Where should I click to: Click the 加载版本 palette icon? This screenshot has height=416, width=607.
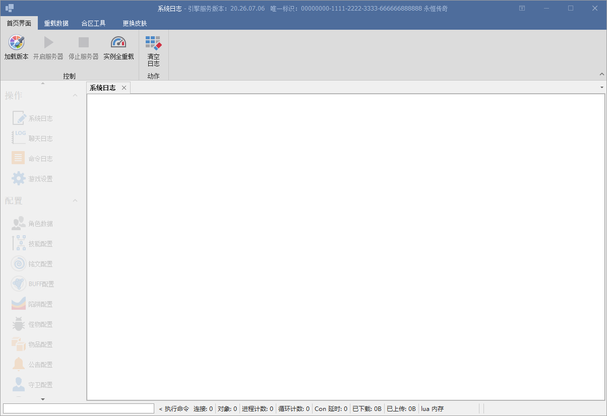coord(17,42)
